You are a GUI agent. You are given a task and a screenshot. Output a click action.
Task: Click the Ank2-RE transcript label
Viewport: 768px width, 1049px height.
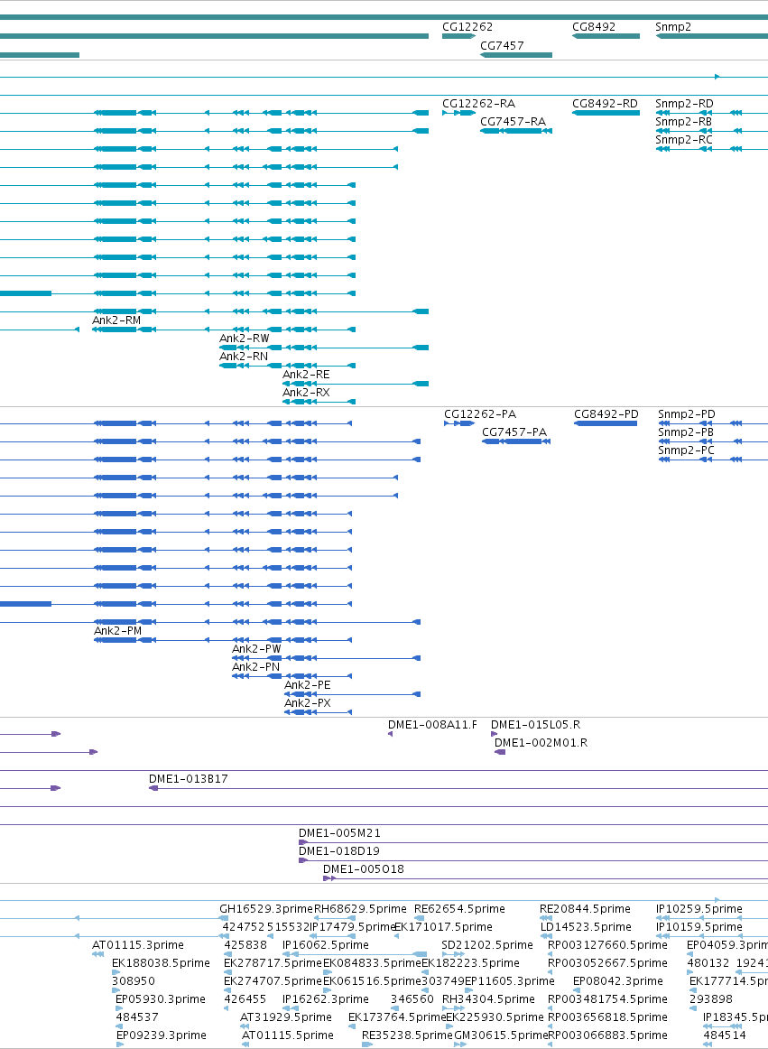pyautogui.click(x=306, y=375)
